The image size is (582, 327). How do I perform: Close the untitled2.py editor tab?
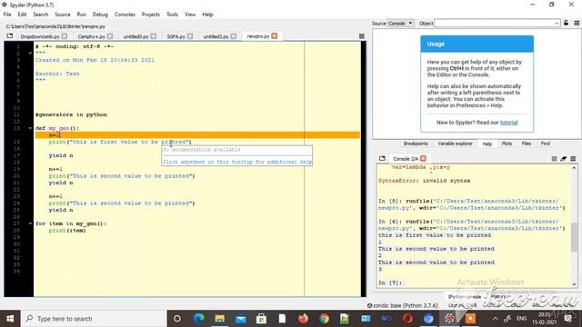[x=234, y=36]
